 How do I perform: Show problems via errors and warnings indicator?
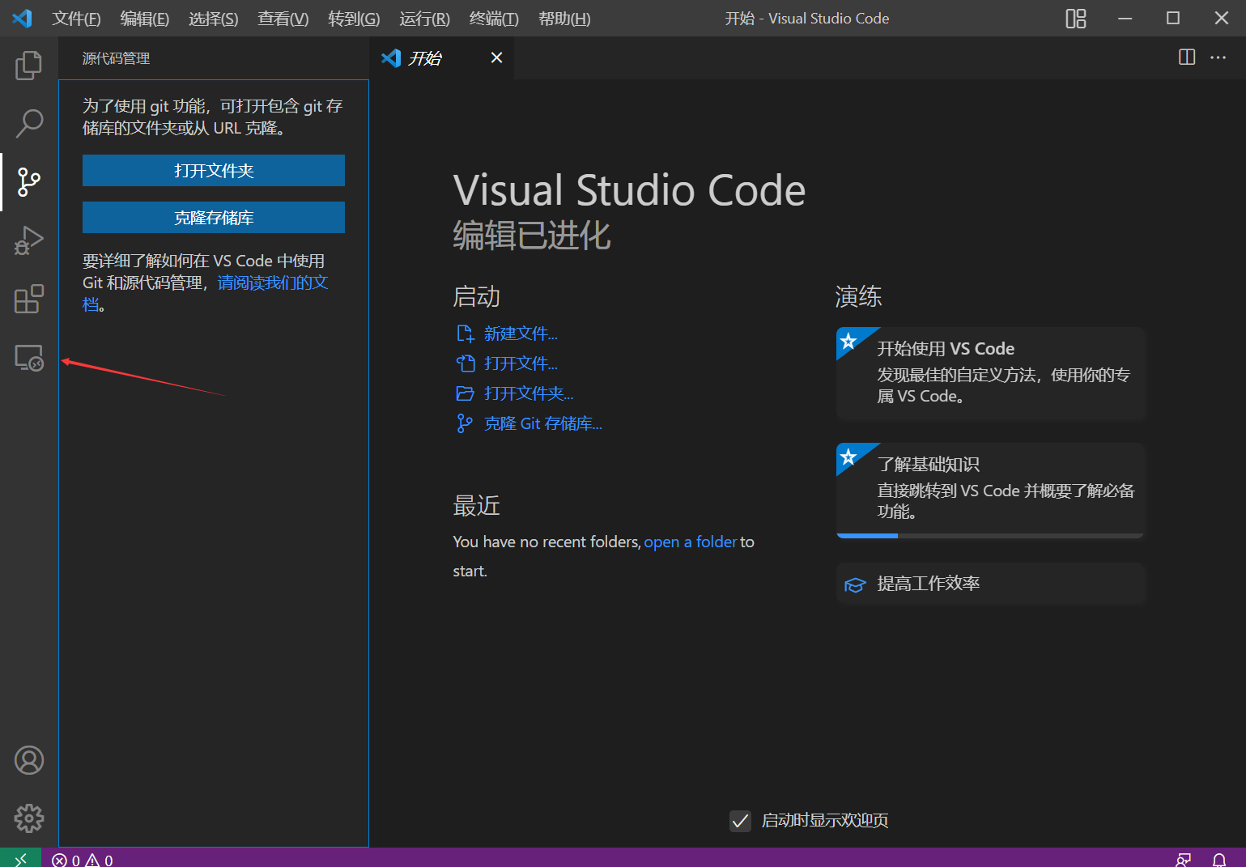[83, 860]
